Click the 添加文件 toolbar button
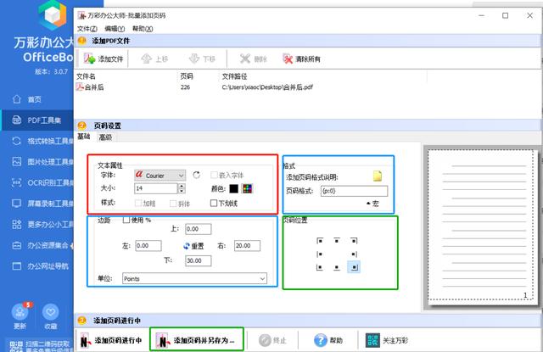 click(104, 59)
